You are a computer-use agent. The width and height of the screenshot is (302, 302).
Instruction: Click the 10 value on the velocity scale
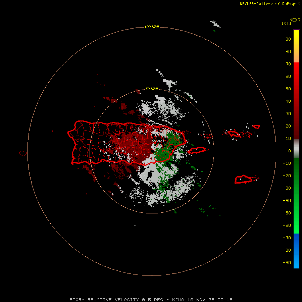tap(288, 139)
